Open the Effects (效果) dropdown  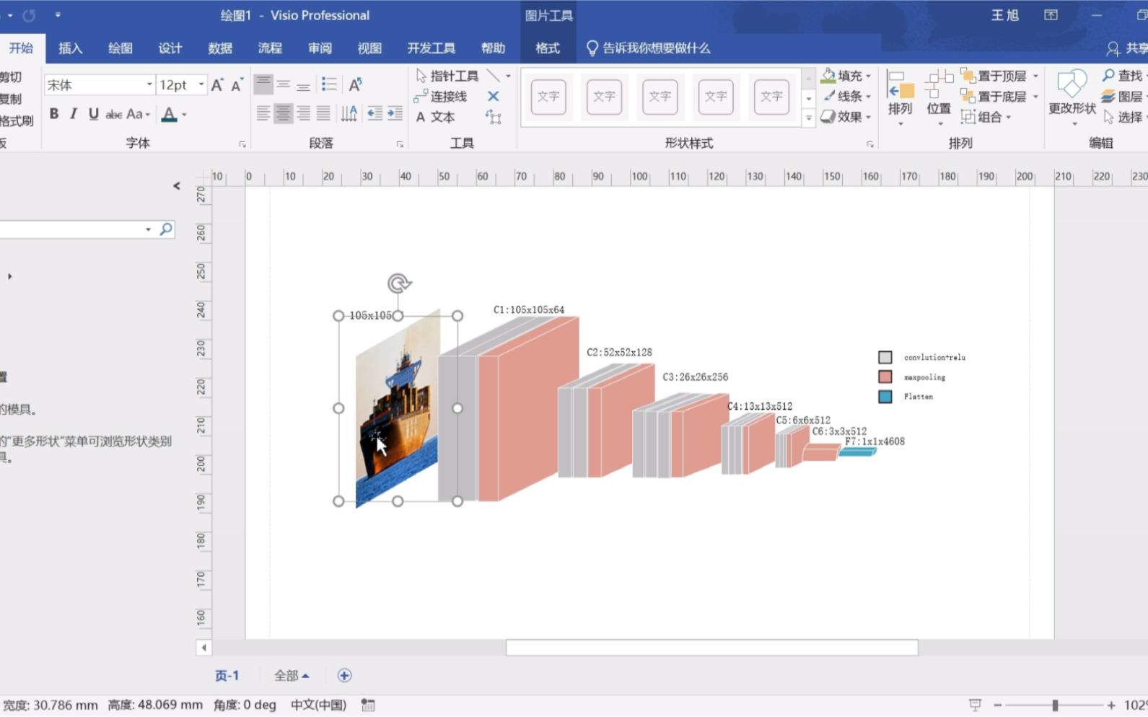click(846, 117)
